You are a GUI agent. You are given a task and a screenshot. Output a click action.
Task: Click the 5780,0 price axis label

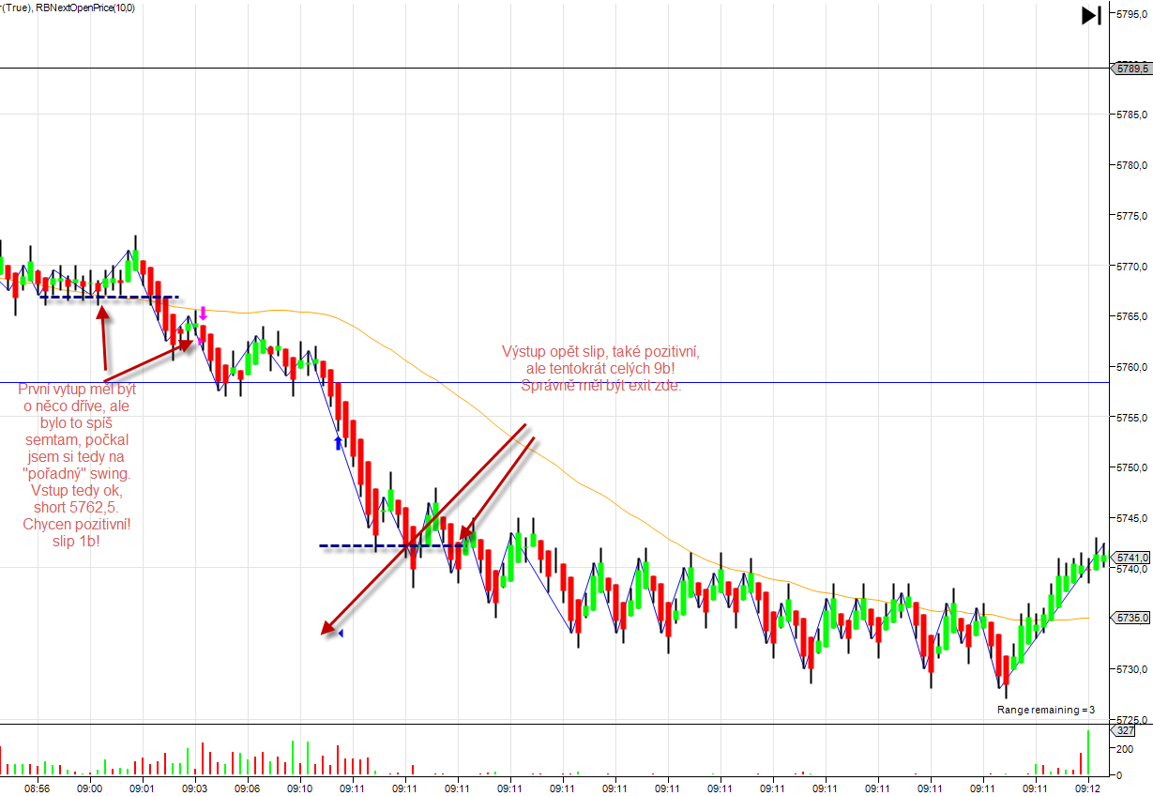pyautogui.click(x=1131, y=165)
